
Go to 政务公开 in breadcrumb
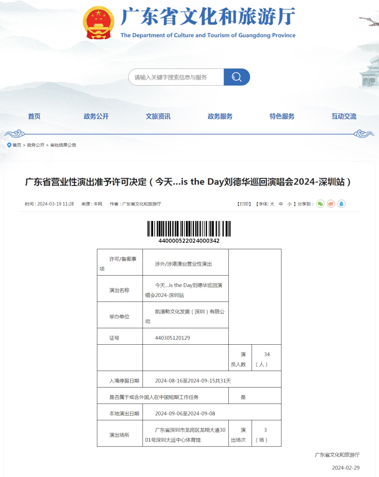(x=36, y=145)
